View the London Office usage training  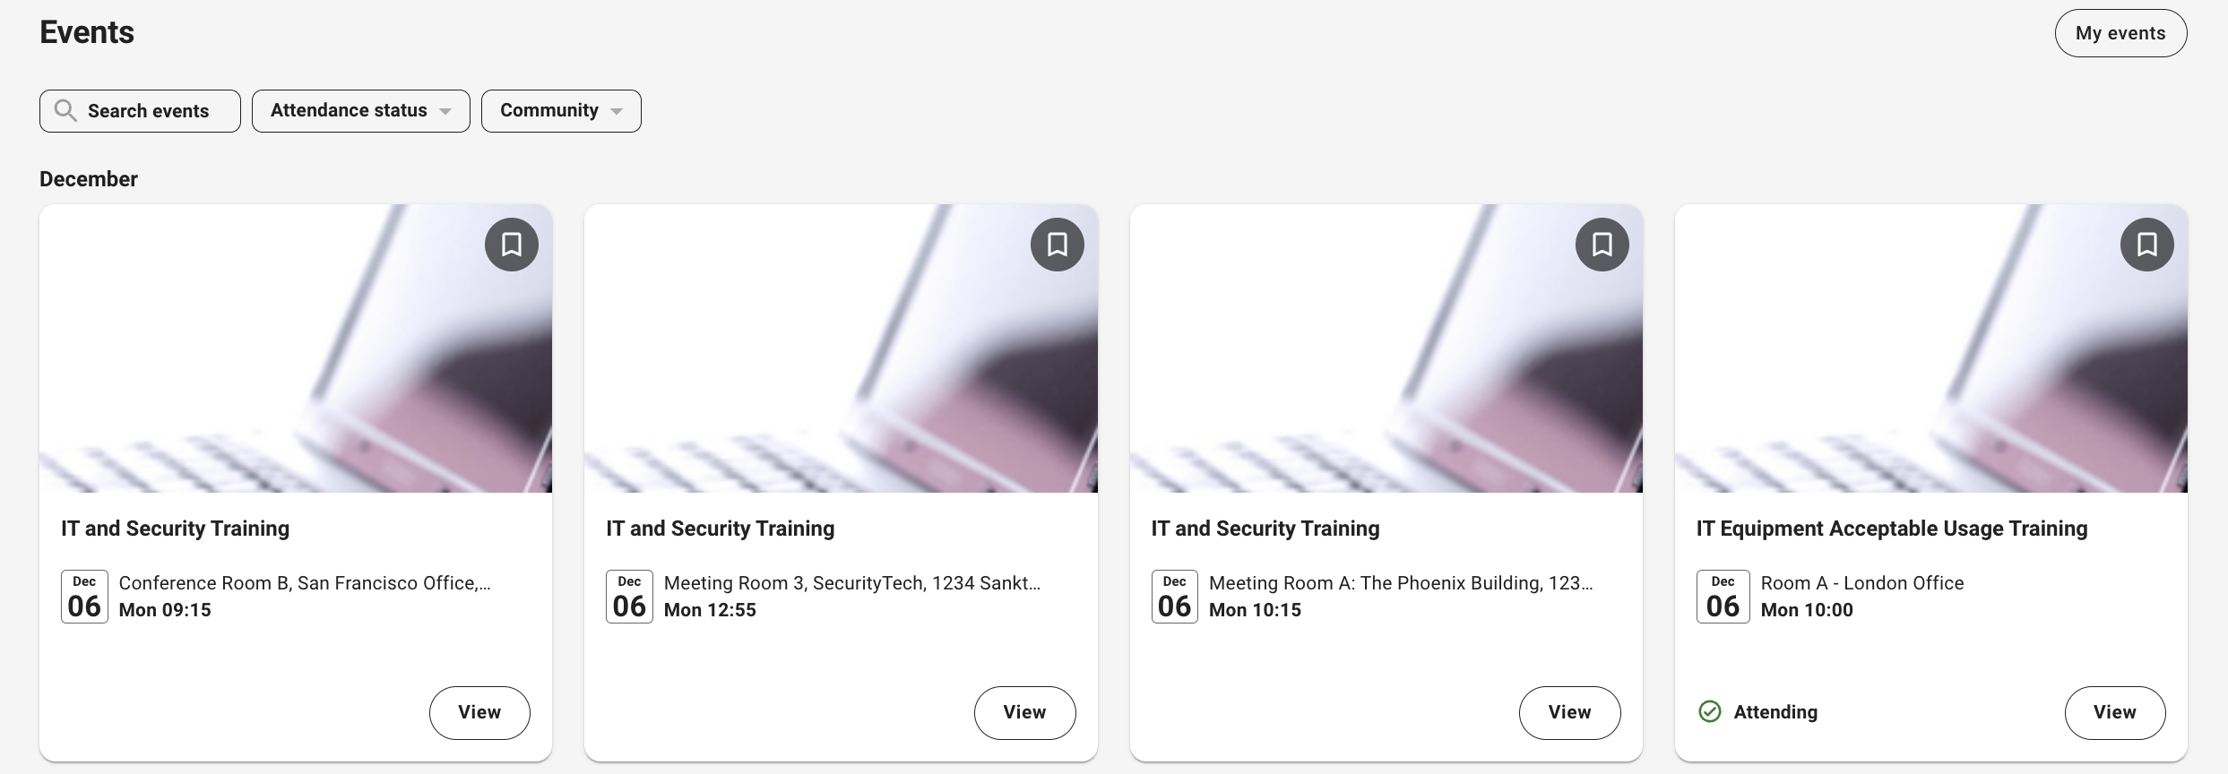coord(2114,713)
